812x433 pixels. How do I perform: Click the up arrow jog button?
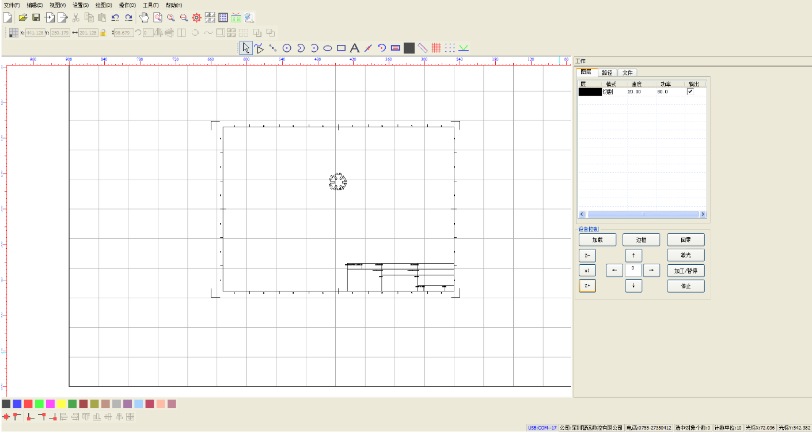(x=633, y=255)
